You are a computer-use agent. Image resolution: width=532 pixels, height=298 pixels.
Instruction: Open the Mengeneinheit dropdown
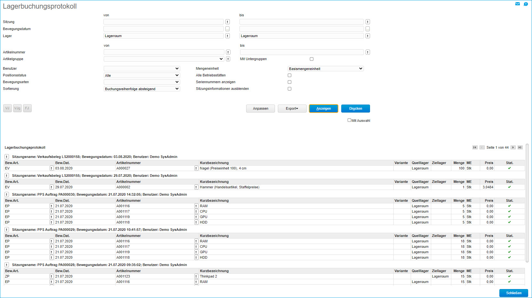click(x=326, y=69)
